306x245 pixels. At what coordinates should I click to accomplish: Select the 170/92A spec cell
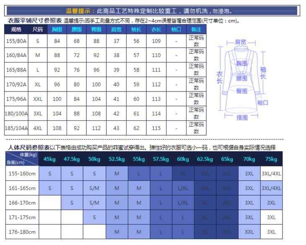click(16, 84)
